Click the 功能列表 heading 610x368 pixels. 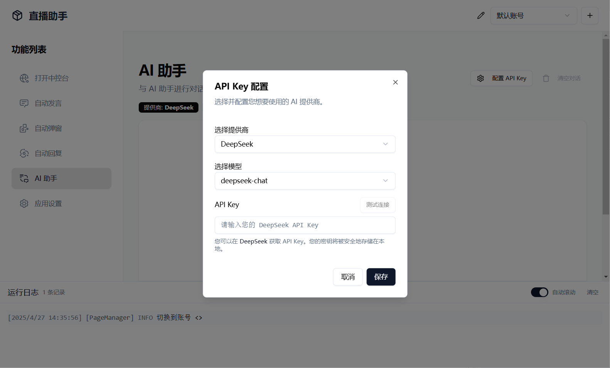pyautogui.click(x=29, y=49)
